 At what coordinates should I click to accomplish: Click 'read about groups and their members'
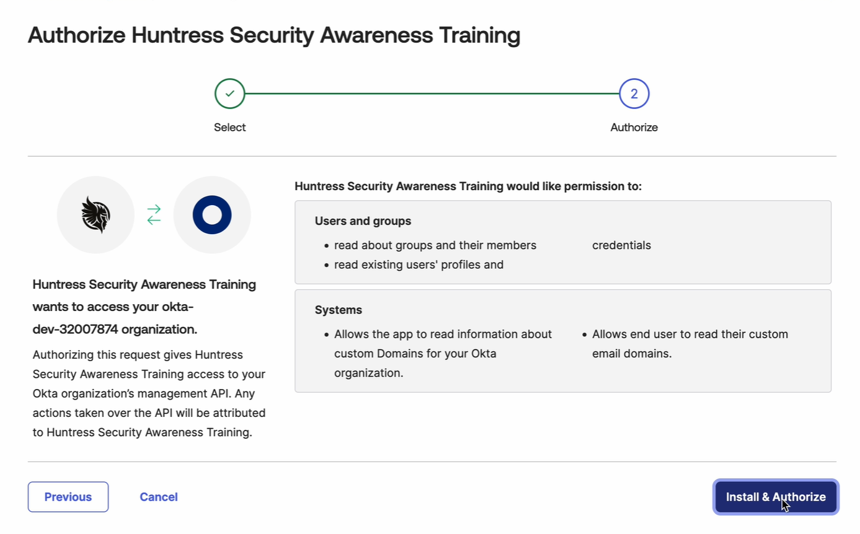tap(435, 245)
